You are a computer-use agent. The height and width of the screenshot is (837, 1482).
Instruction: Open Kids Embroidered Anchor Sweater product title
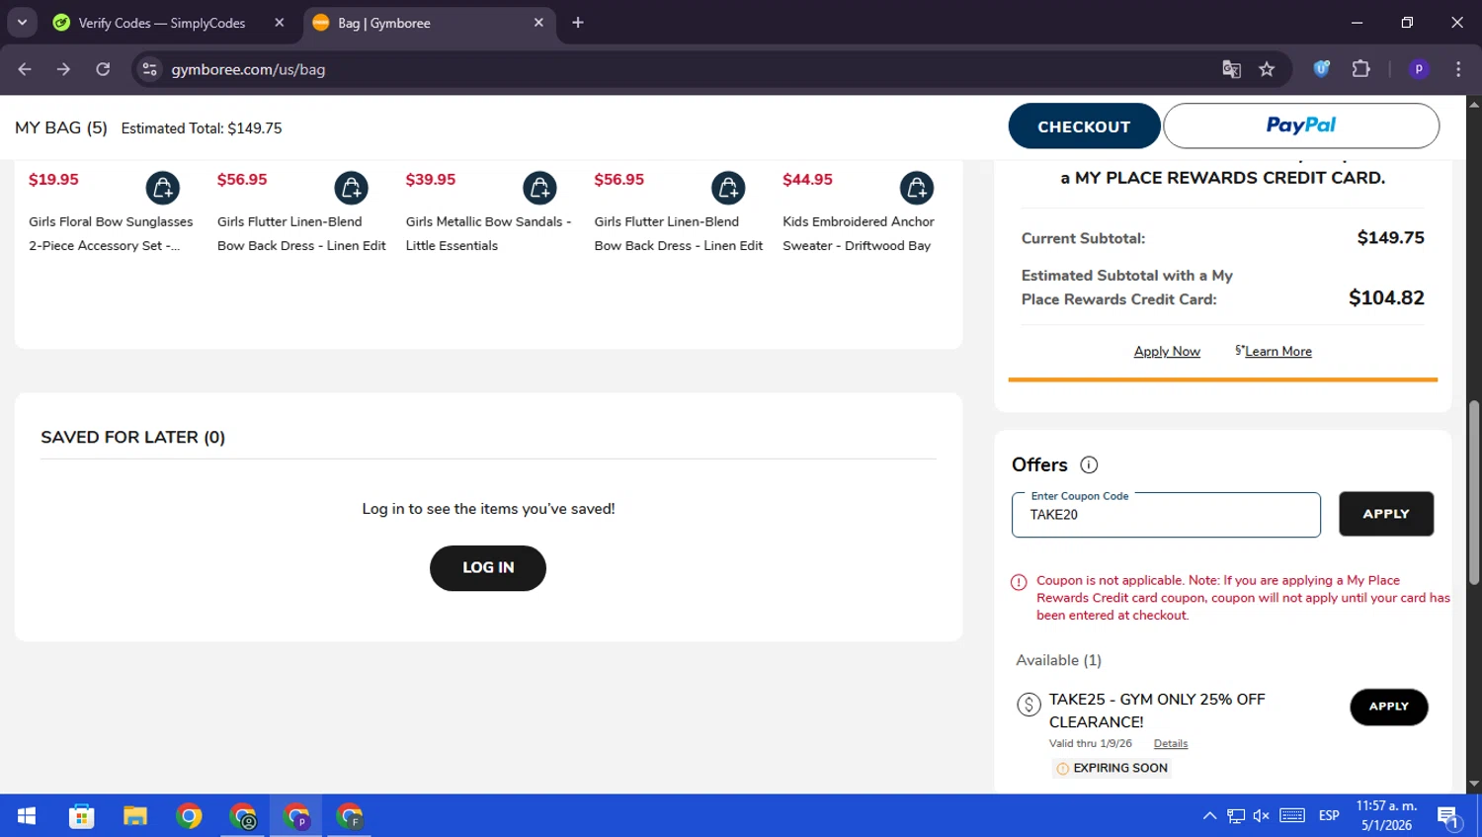pyautogui.click(x=858, y=234)
